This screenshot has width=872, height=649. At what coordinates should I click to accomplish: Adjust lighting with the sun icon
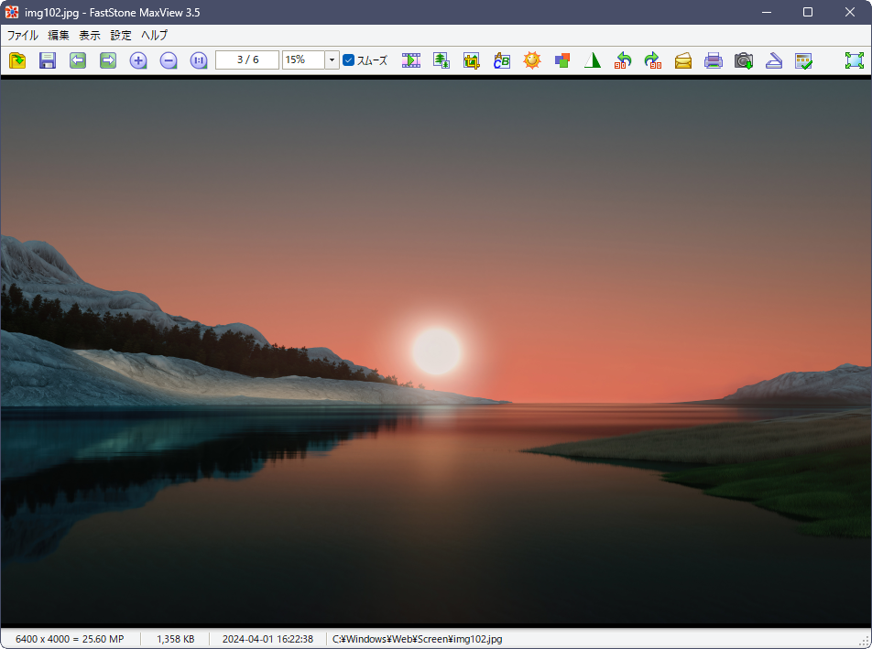coord(532,60)
